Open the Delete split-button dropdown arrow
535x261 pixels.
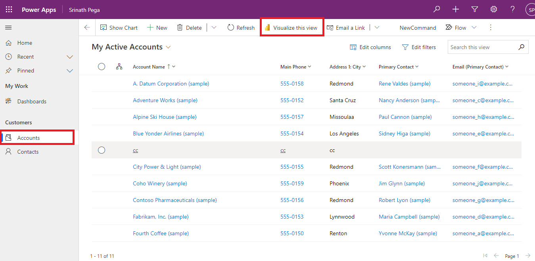(214, 28)
